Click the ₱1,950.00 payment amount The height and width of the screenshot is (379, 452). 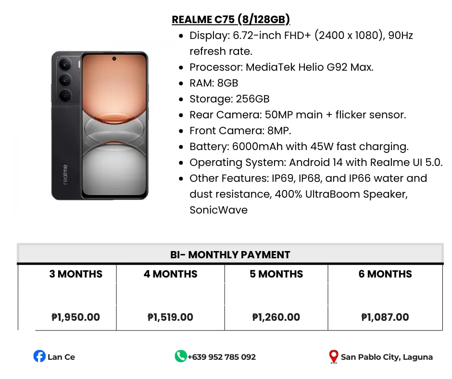pyautogui.click(x=75, y=317)
